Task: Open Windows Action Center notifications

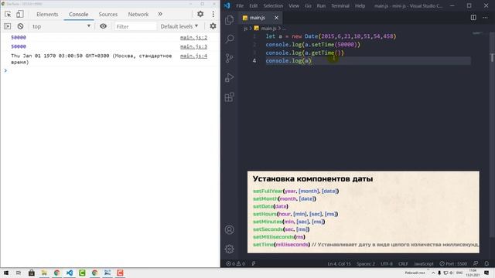Action: [486, 273]
